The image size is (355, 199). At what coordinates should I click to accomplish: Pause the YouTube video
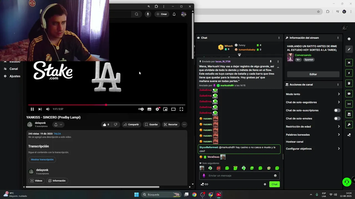pyautogui.click(x=32, y=109)
